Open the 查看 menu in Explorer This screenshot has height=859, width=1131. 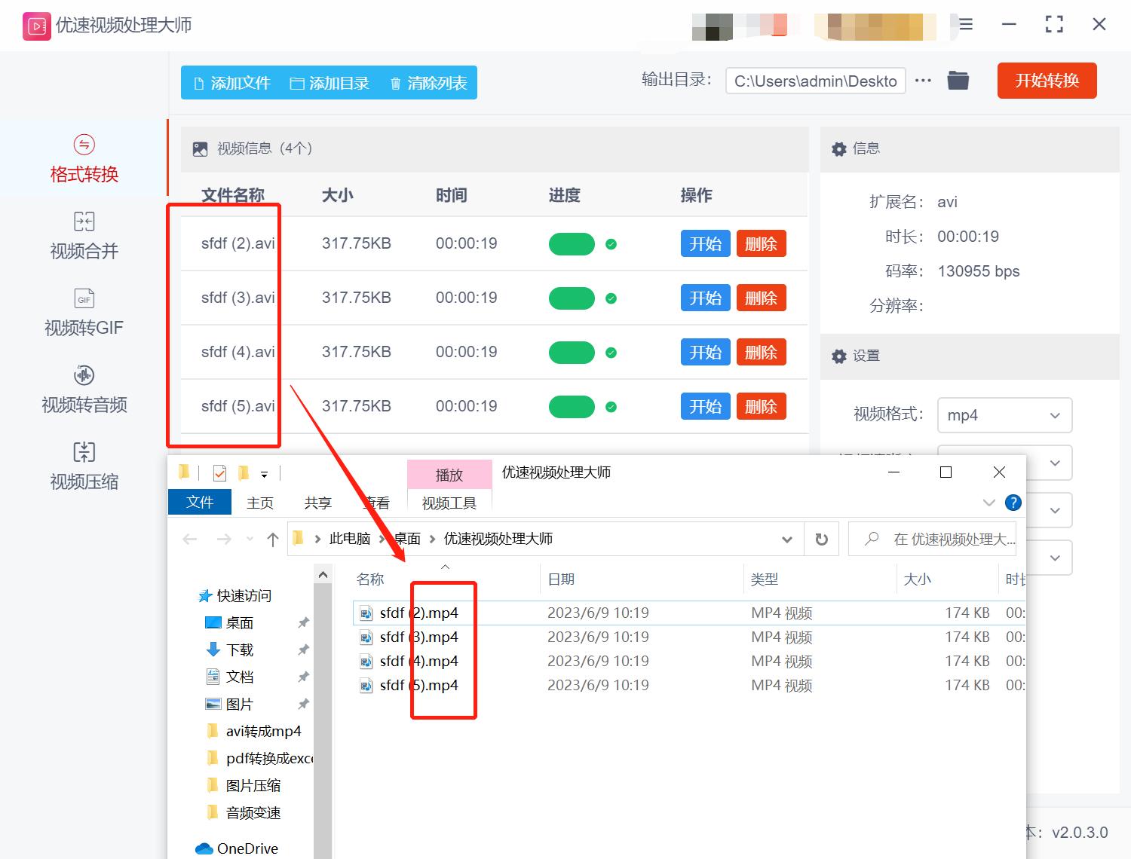pos(376,502)
